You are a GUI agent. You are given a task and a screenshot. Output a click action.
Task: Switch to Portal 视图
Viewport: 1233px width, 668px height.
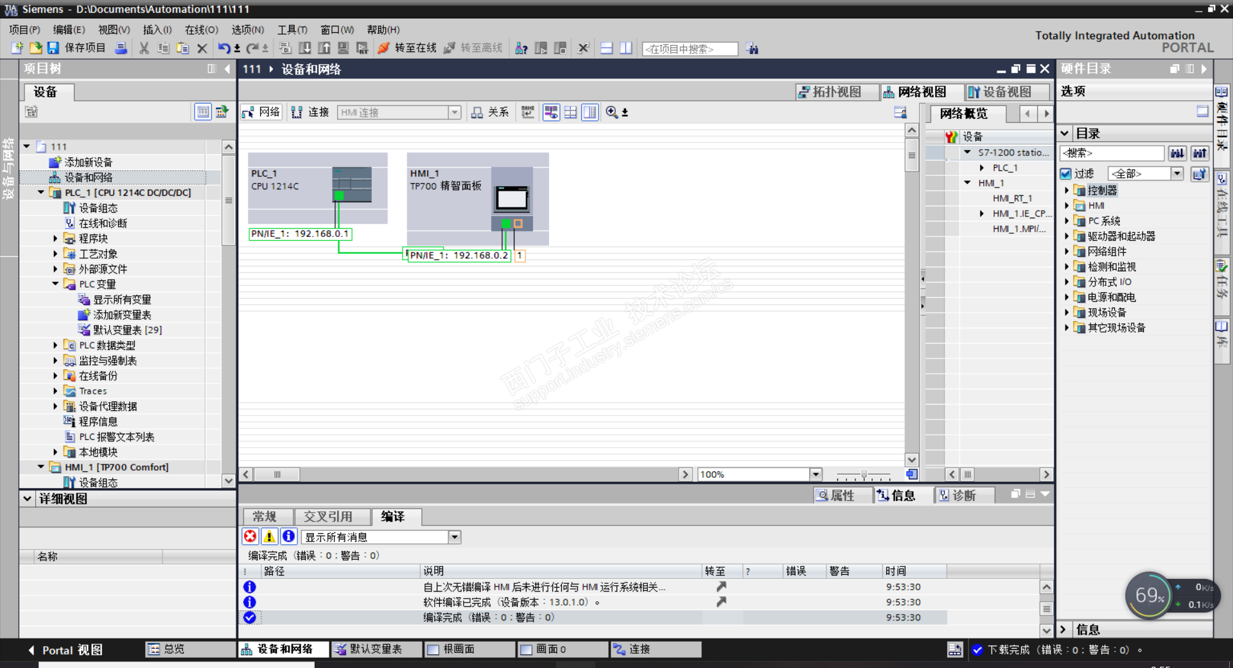[x=64, y=650]
